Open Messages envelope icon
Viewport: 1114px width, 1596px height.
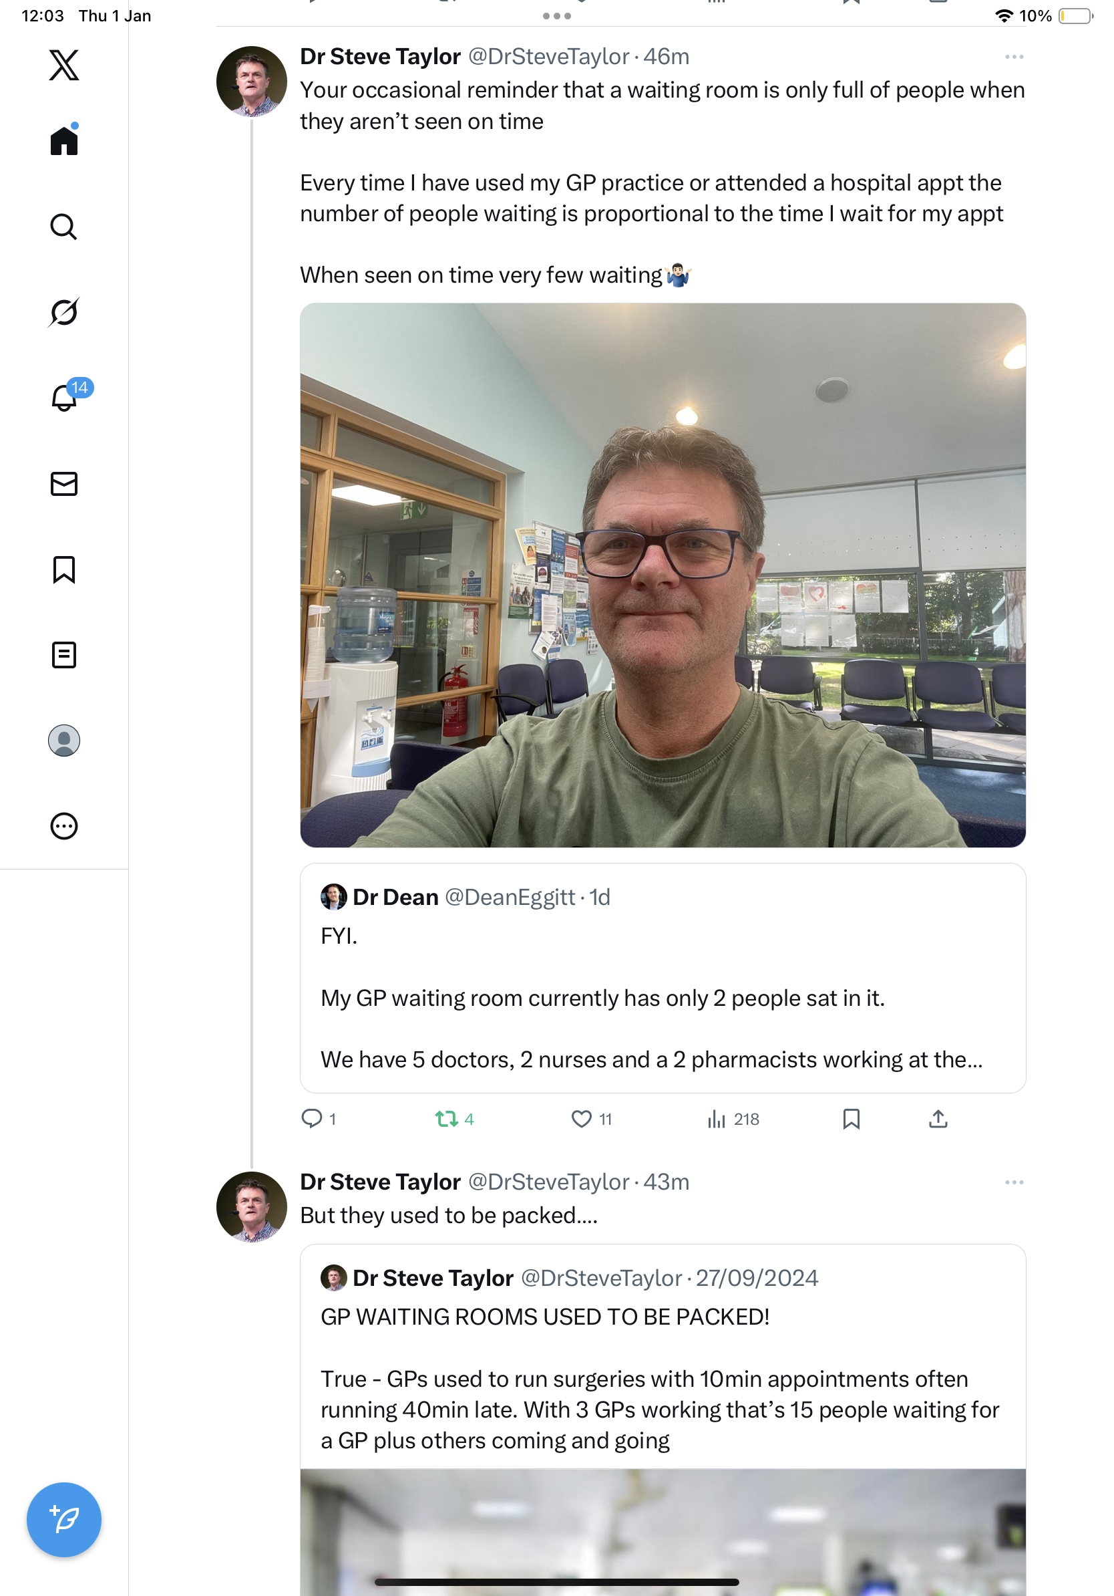[x=64, y=484]
